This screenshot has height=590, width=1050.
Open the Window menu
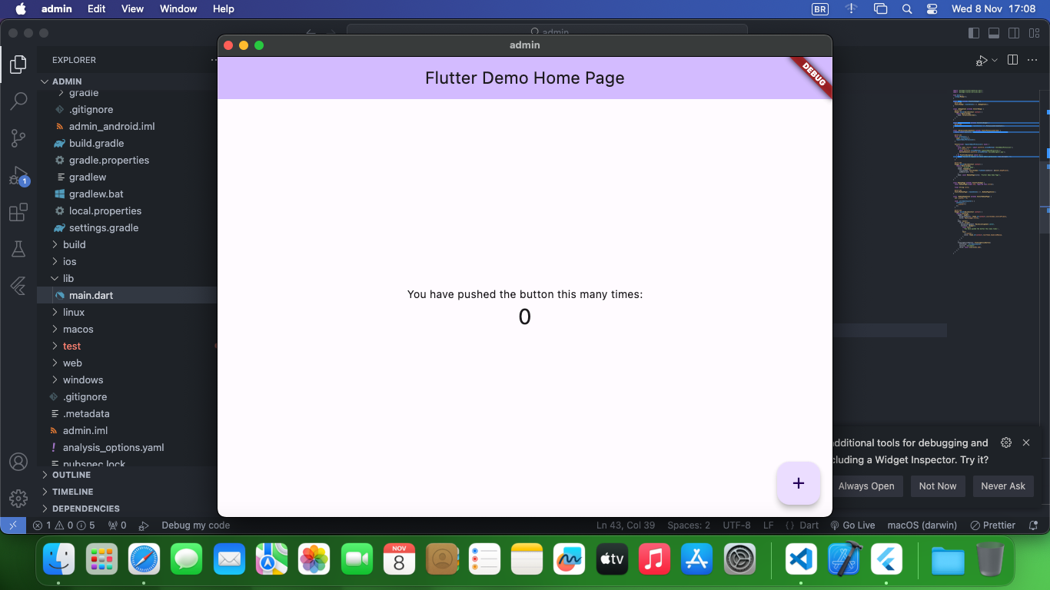tap(178, 9)
